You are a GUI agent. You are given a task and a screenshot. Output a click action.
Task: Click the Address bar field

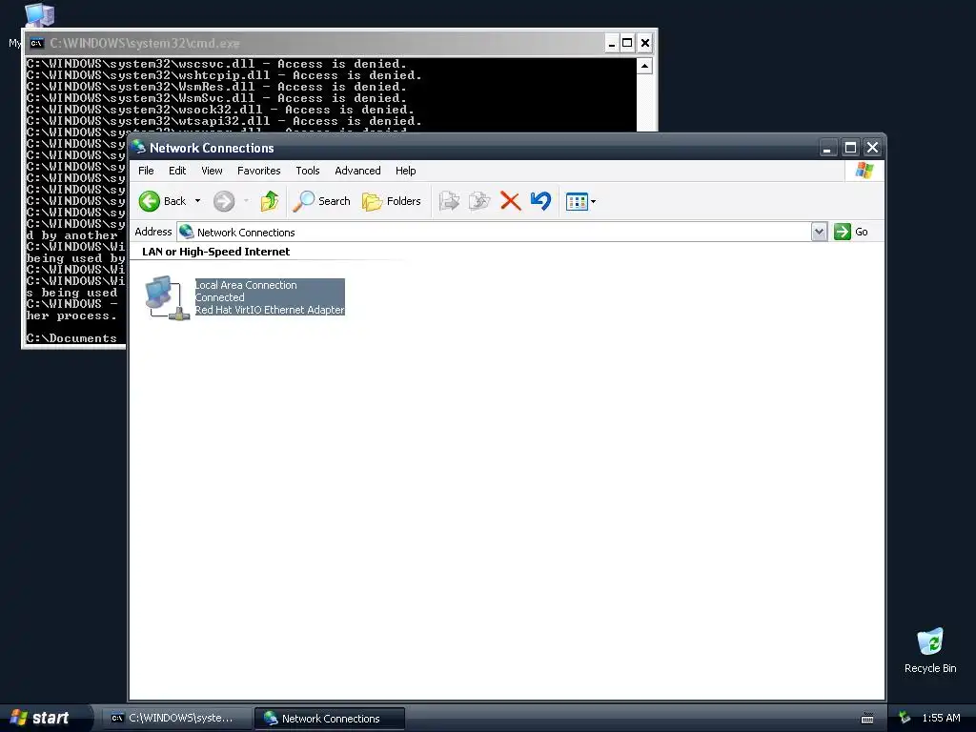[495, 232]
